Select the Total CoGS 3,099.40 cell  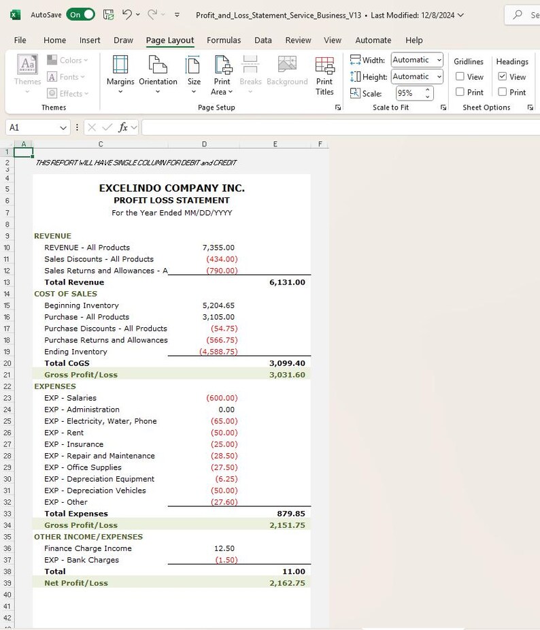(x=275, y=363)
